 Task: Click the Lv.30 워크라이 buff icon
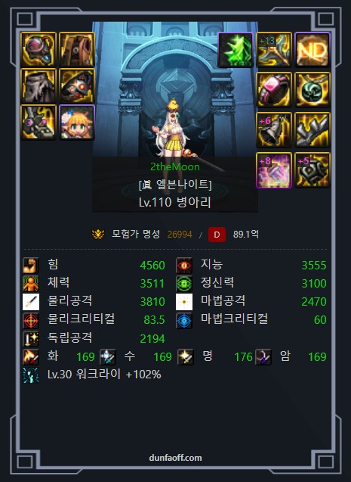(31, 375)
